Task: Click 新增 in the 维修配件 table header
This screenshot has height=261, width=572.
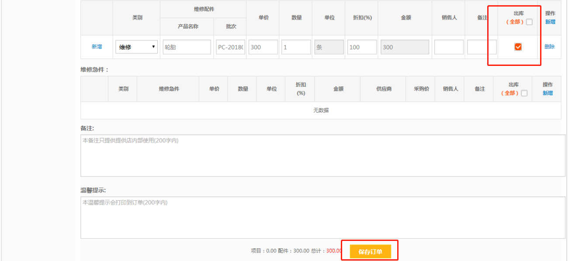Action: (x=550, y=22)
